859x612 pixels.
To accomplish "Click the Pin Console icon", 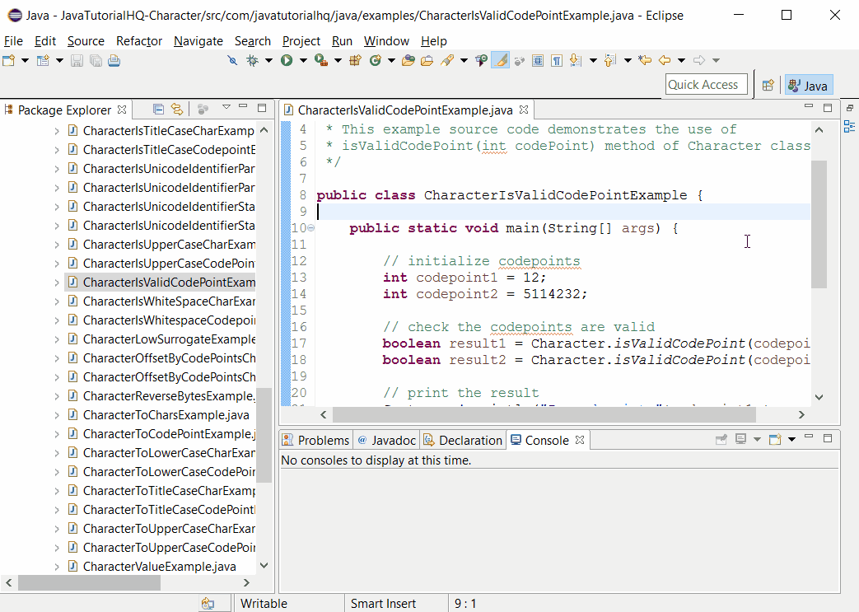I will coord(721,439).
